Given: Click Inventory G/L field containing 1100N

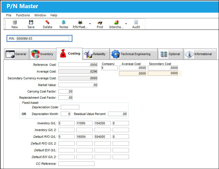Looking at the screenshot, I should coord(84,123).
